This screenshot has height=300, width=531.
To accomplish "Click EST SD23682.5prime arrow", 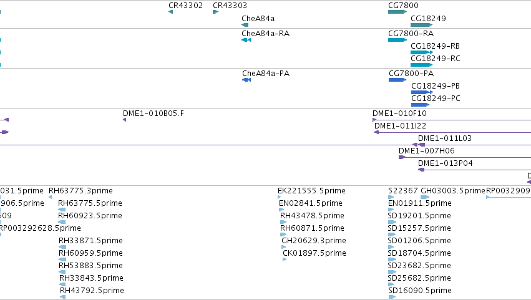I will 392,272.
